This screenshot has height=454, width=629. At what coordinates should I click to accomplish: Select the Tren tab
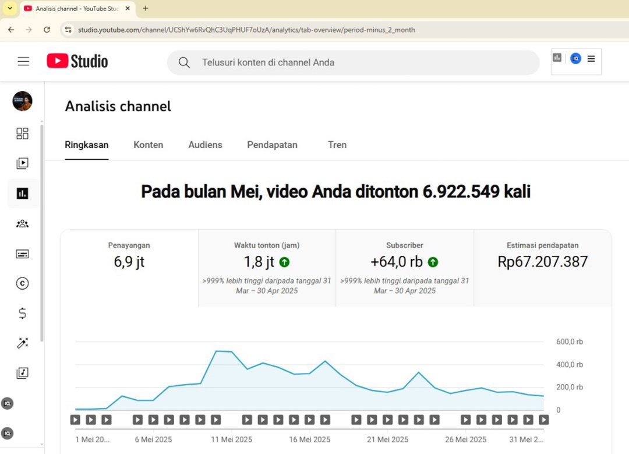[x=337, y=145]
